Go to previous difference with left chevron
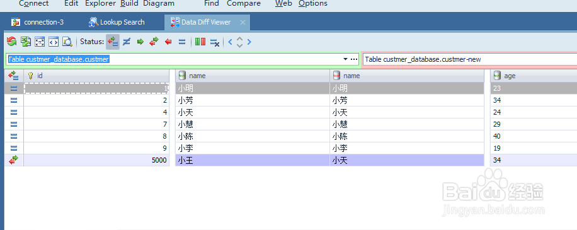 click(x=231, y=42)
